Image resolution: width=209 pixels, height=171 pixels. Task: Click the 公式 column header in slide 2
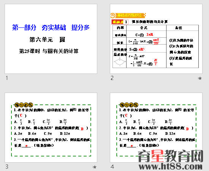(x=144, y=28)
